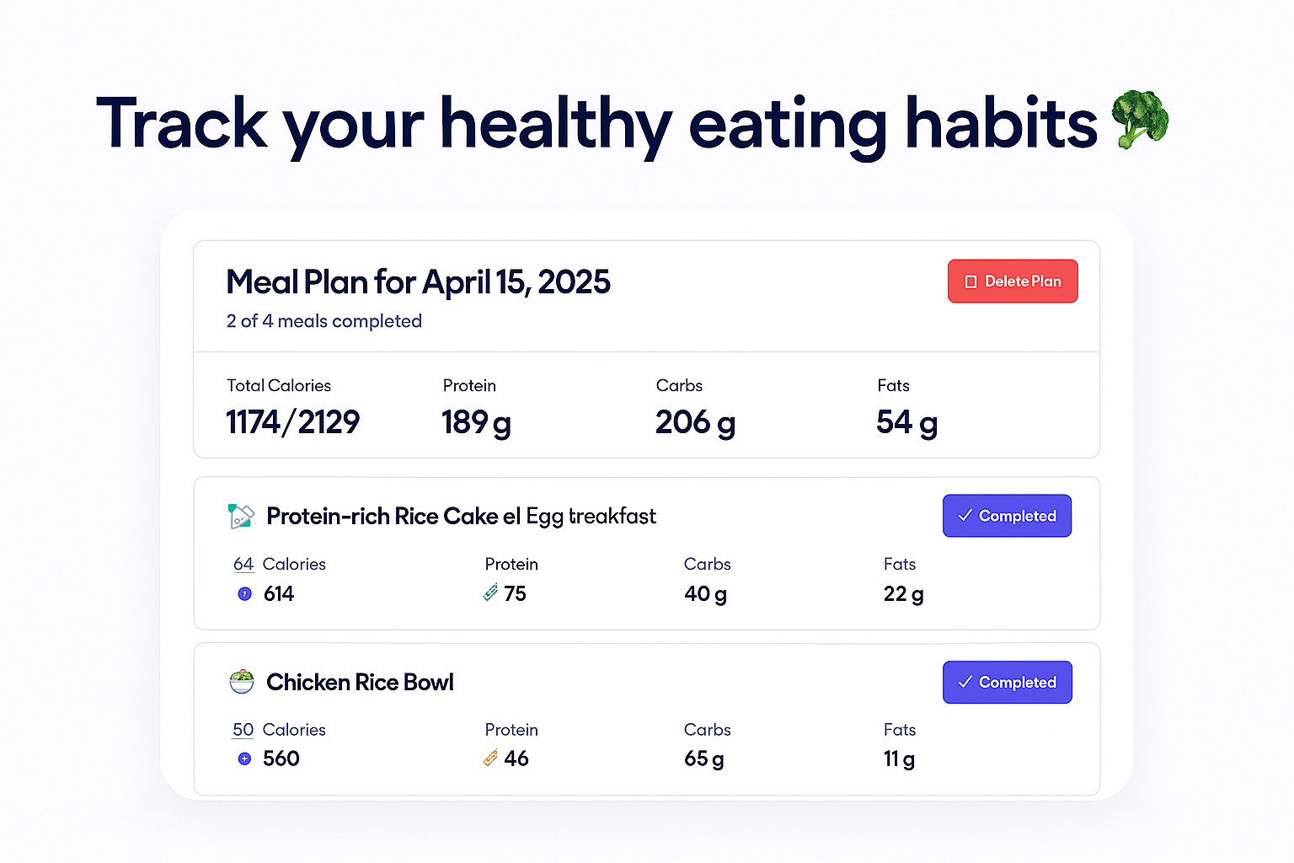Click the 206 g carbs total
1294x863 pixels.
[695, 422]
